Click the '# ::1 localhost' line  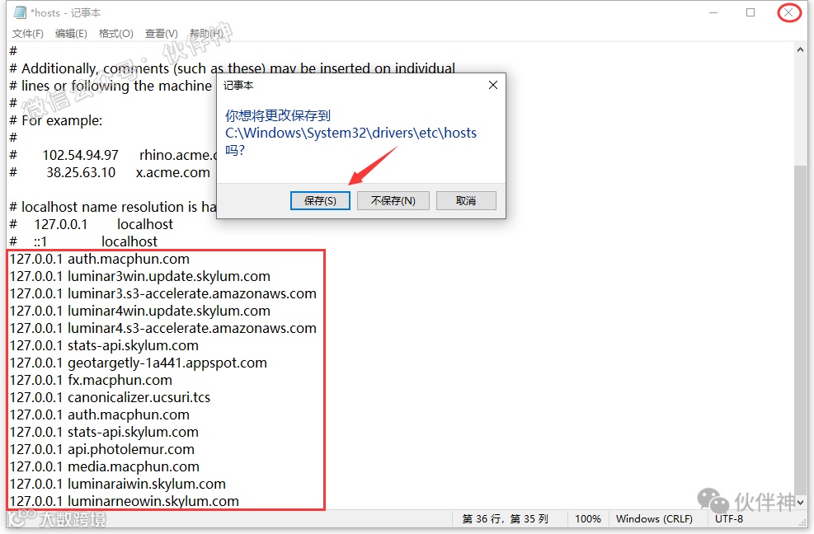pyautogui.click(x=83, y=241)
